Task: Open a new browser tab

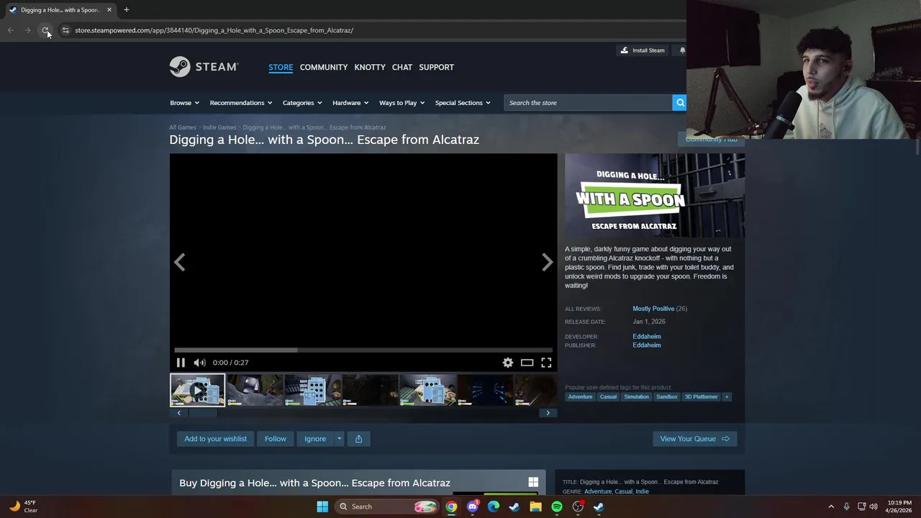Action: (x=126, y=9)
